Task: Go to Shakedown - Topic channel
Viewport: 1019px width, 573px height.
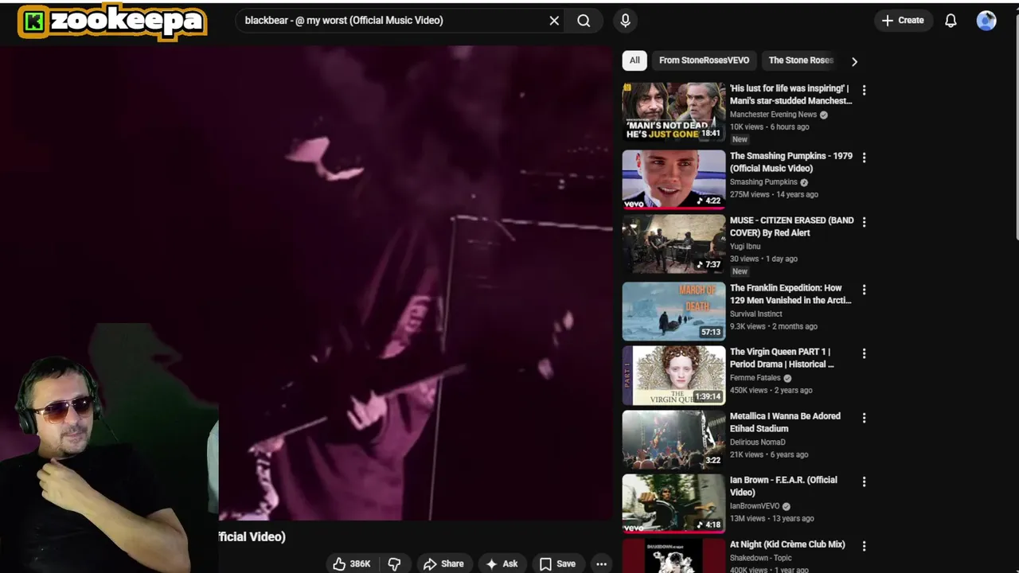Action: coord(761,558)
